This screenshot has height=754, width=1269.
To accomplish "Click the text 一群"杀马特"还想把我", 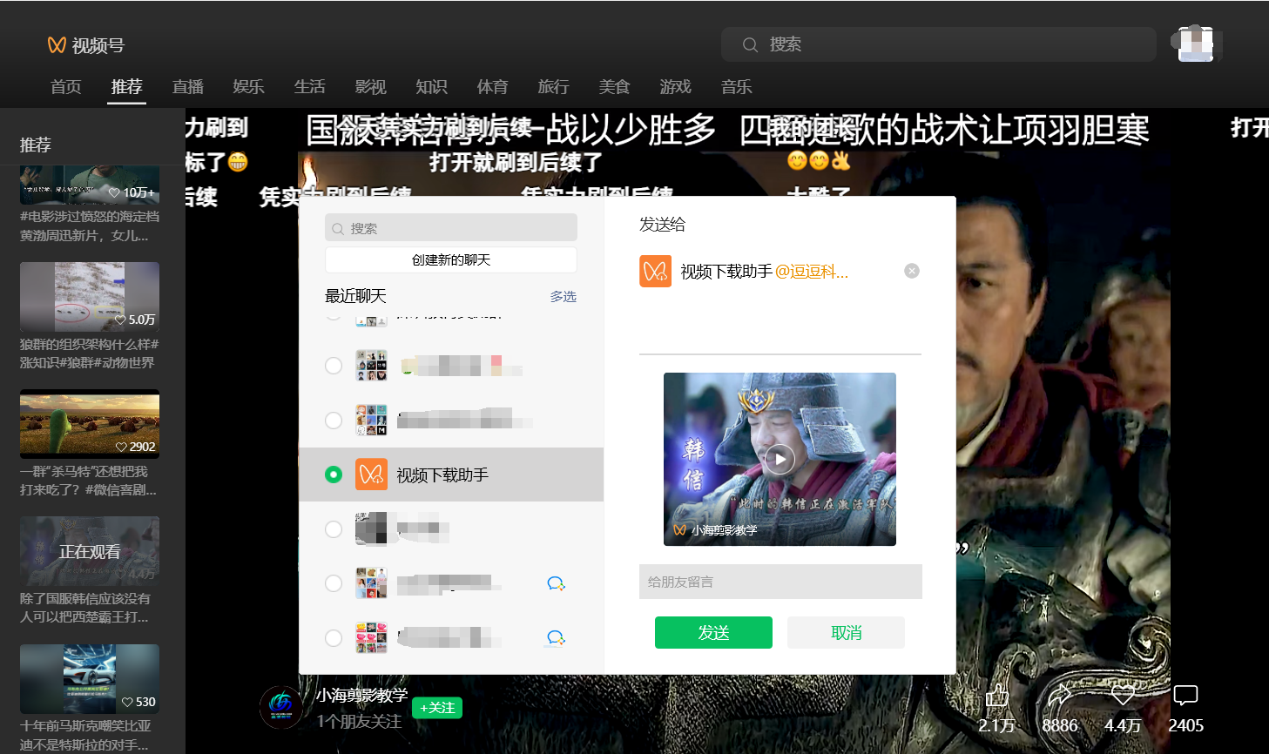I will coord(84,472).
